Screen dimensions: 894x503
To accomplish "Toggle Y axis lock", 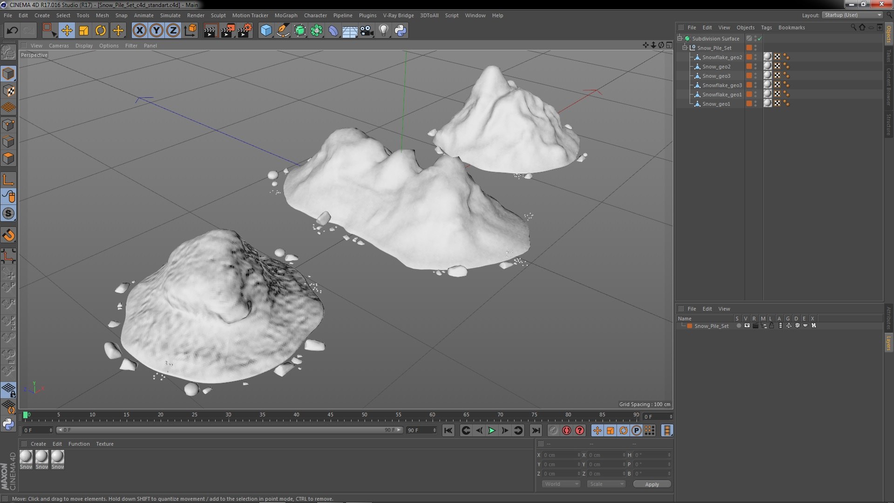I will point(156,31).
